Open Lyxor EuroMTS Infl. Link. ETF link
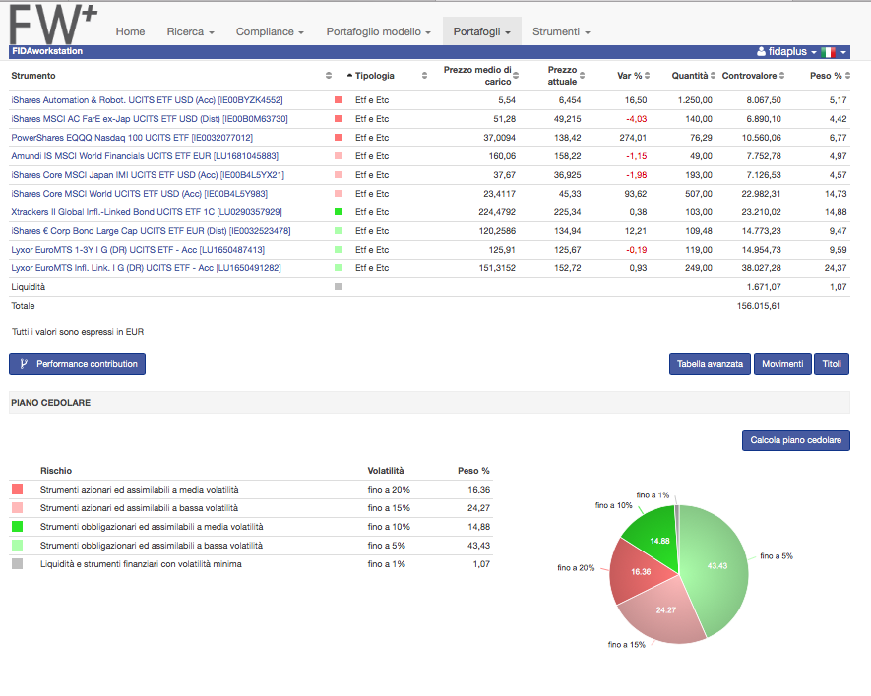The width and height of the screenshot is (871, 696). pos(146,268)
